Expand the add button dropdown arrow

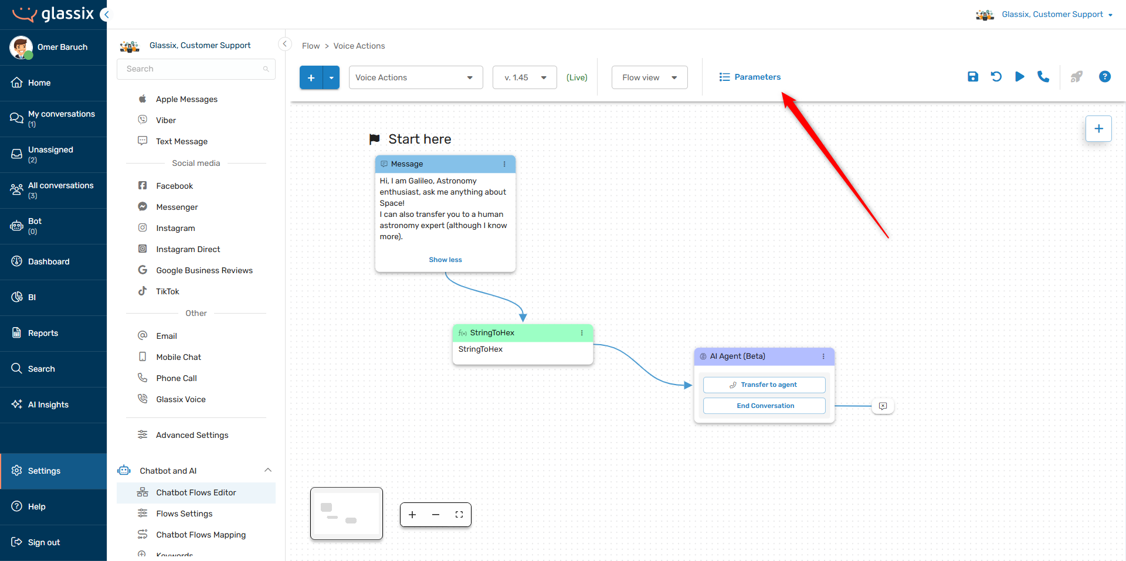click(x=331, y=77)
